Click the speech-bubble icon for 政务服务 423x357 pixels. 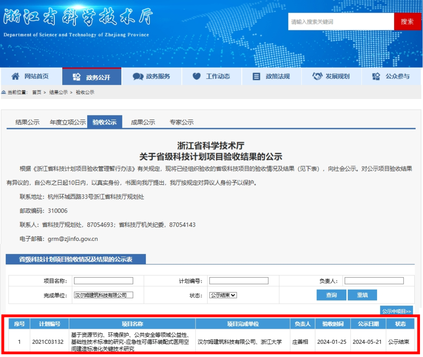click(x=138, y=77)
